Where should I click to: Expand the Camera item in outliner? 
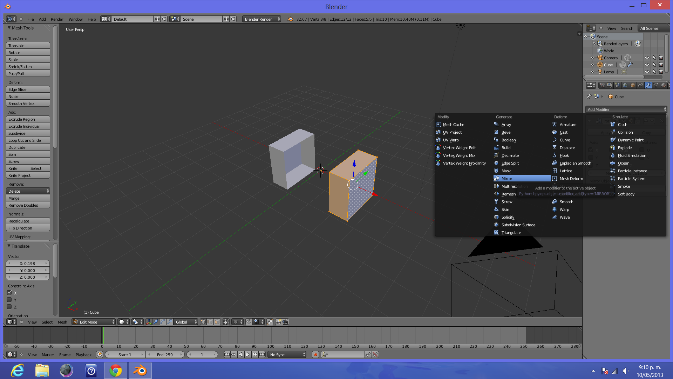(x=592, y=58)
